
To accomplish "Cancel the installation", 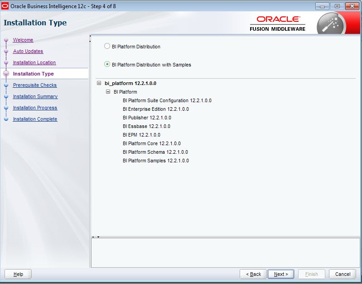I will 343,274.
